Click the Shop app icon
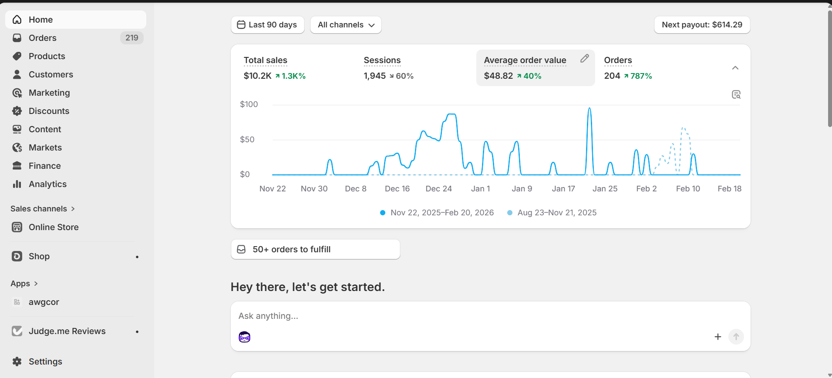Screen dimensions: 832x378 point(17,256)
